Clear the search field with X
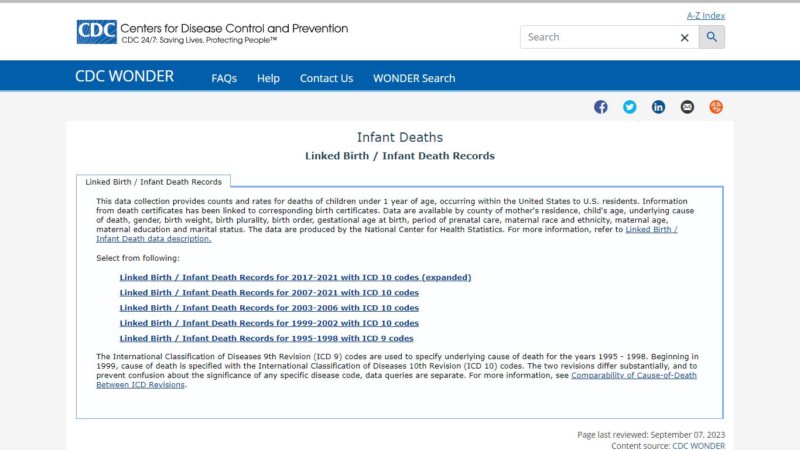The image size is (800, 450). 684,37
